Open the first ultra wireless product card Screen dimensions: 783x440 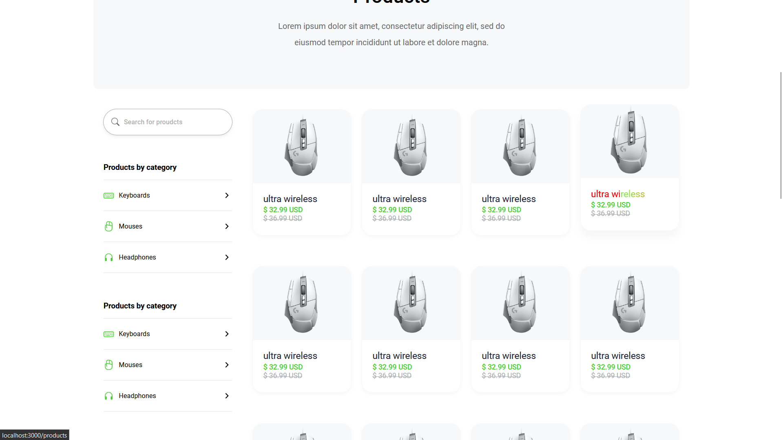(302, 172)
